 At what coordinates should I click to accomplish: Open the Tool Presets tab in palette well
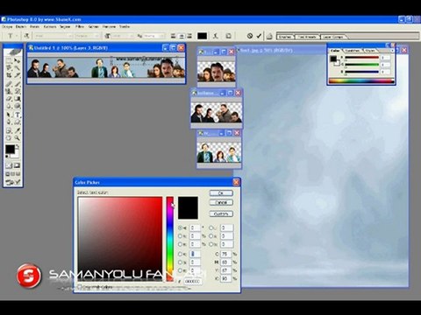tap(307, 37)
